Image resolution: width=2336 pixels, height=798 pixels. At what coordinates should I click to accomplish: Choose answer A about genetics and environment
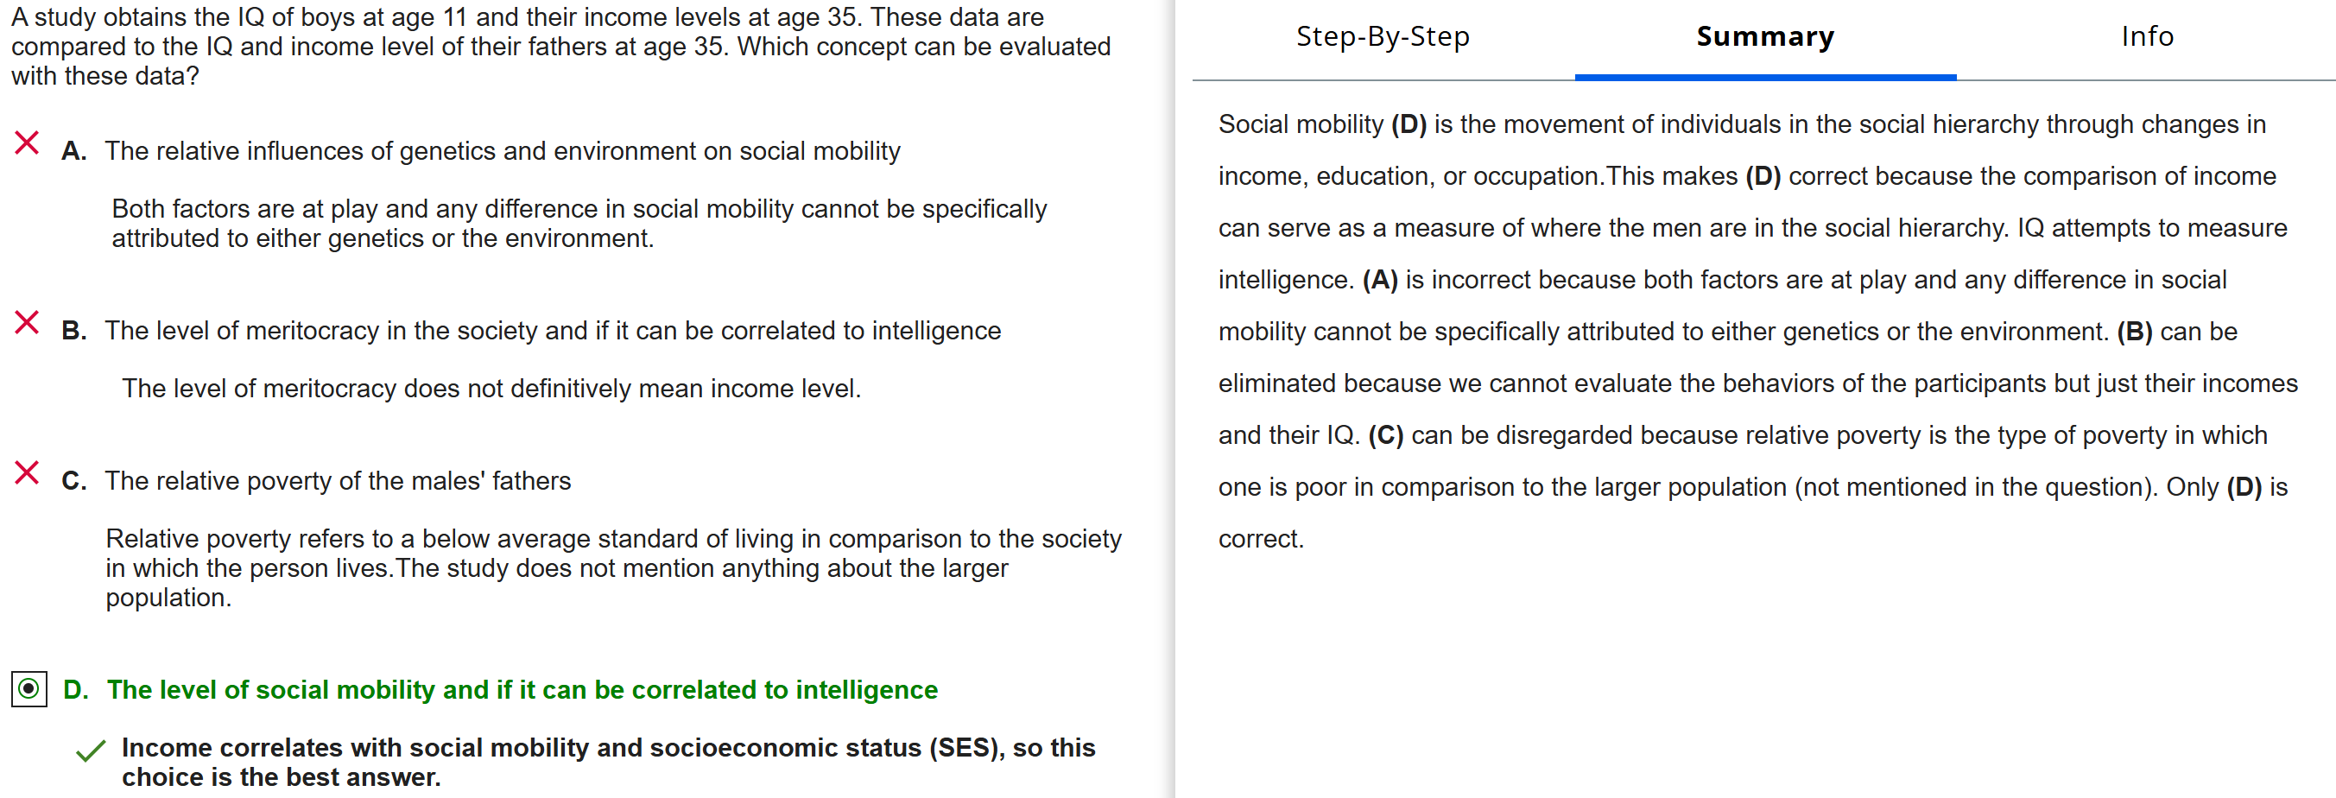[503, 151]
